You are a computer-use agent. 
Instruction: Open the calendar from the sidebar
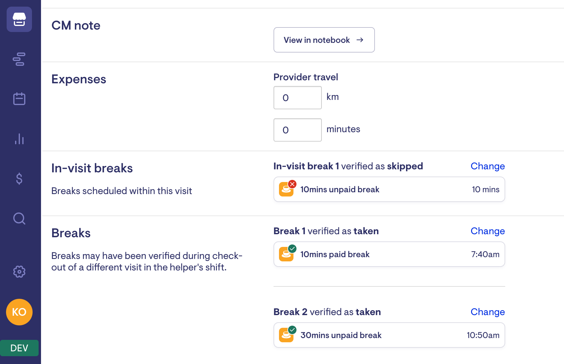tap(19, 99)
